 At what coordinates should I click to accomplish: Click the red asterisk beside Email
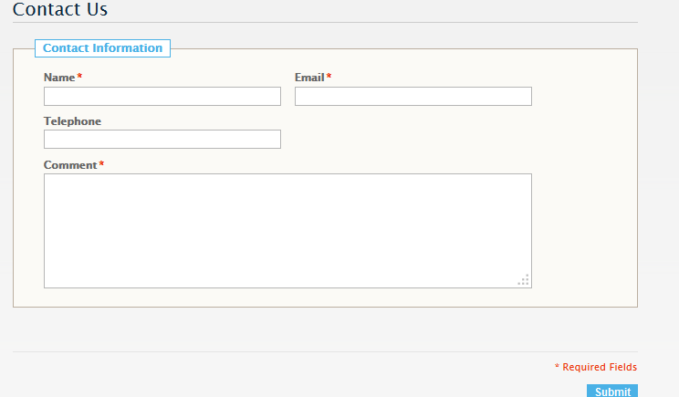point(329,76)
